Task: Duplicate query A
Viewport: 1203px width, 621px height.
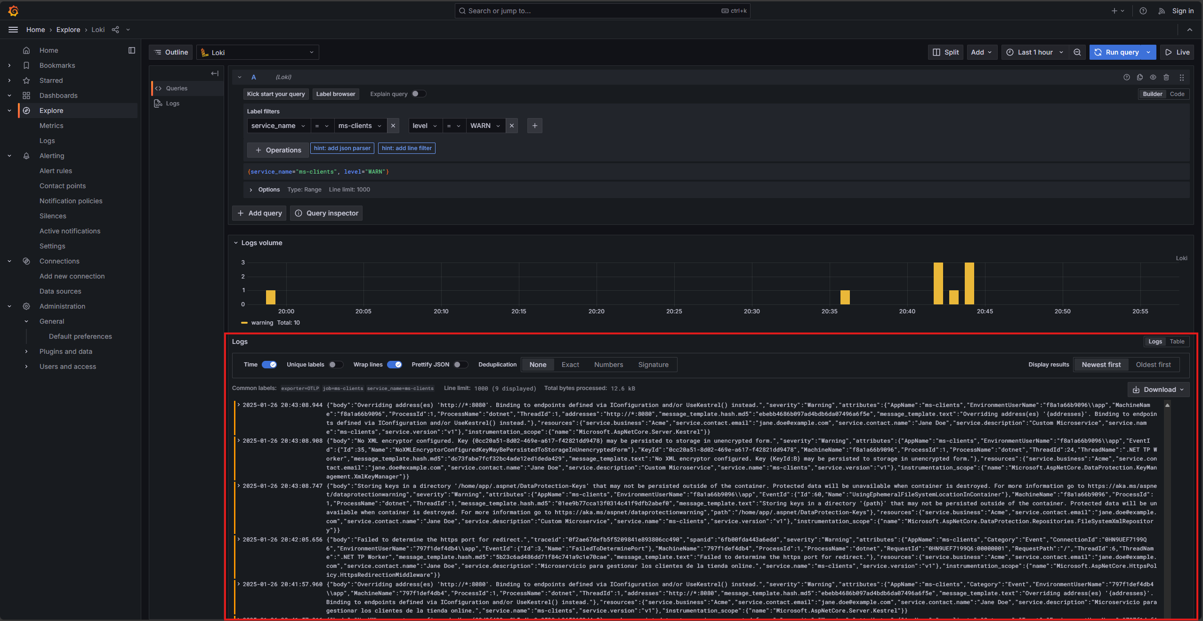Action: point(1139,77)
